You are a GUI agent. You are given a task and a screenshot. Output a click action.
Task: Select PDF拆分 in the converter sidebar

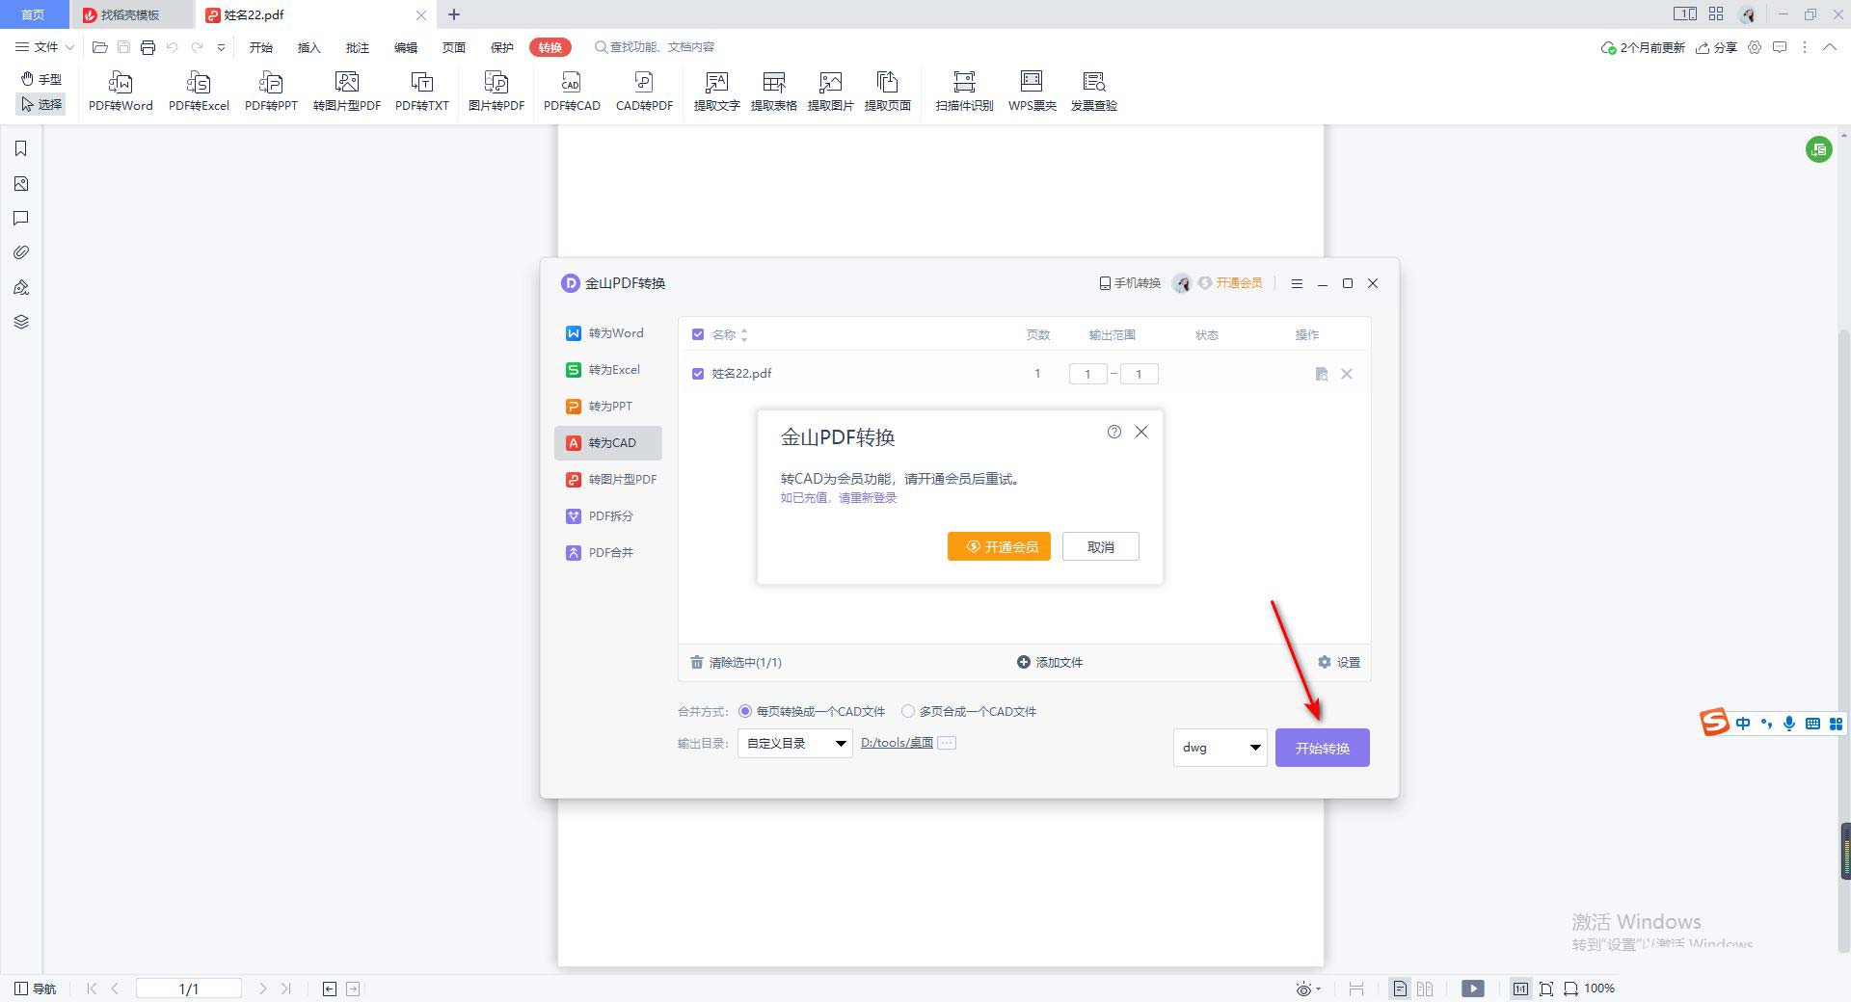point(607,516)
